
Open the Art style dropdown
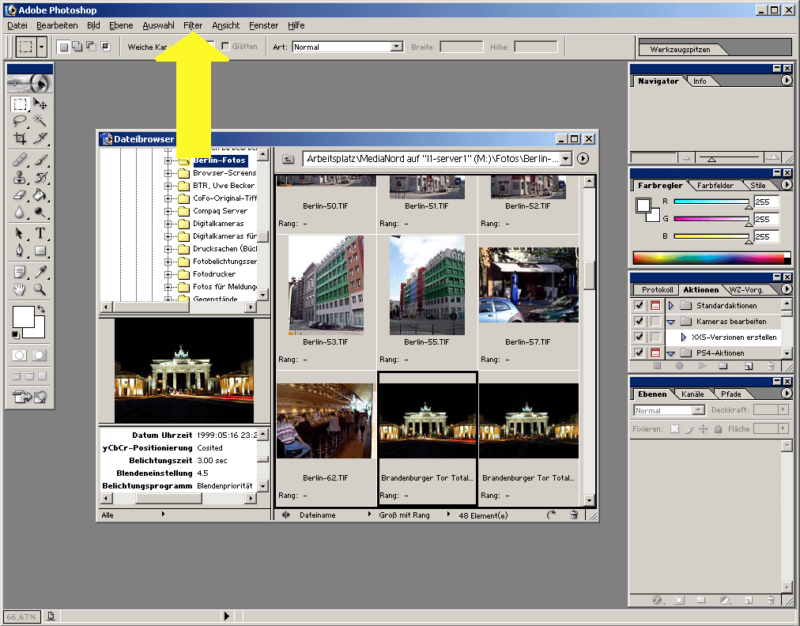pyautogui.click(x=397, y=47)
